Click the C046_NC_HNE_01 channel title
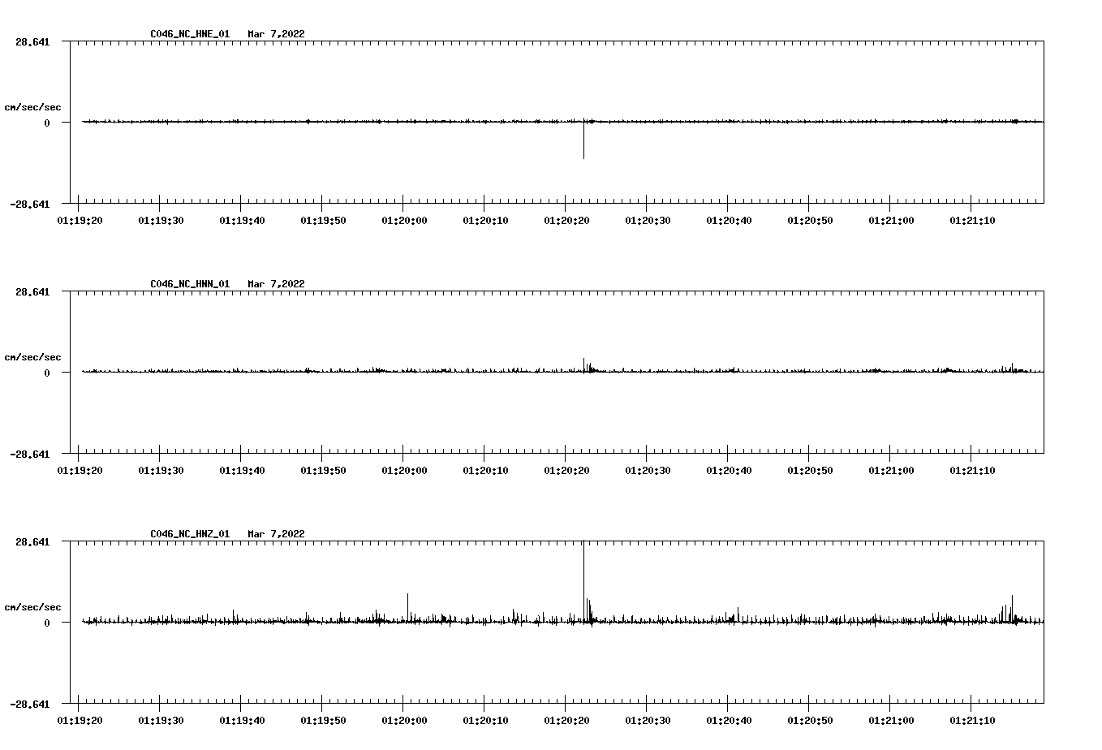 point(190,34)
